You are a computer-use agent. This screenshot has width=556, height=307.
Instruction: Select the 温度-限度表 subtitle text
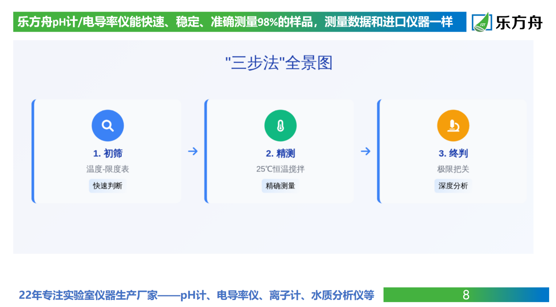[x=108, y=169]
